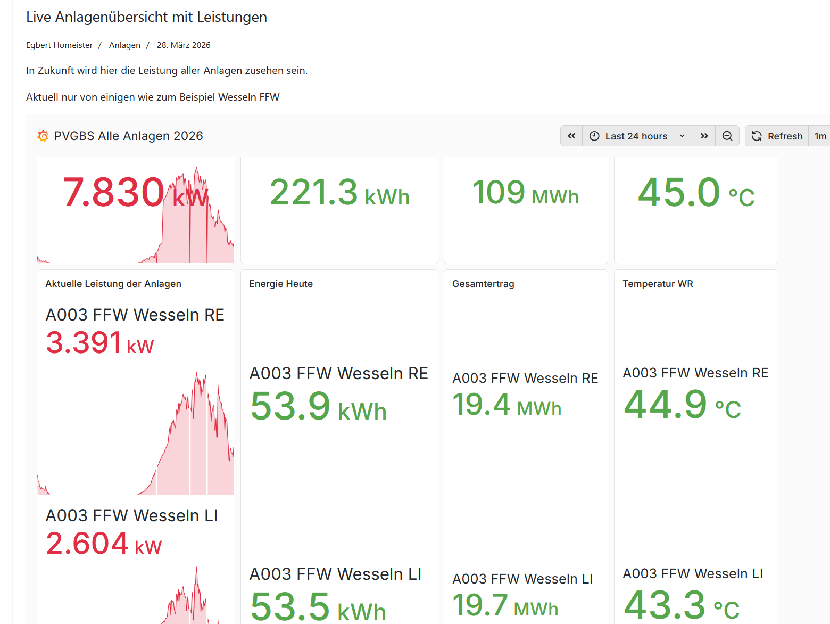Open PVGBS Alle Anlagen 2026 dashboard title
The height and width of the screenshot is (624, 830).
tap(128, 136)
